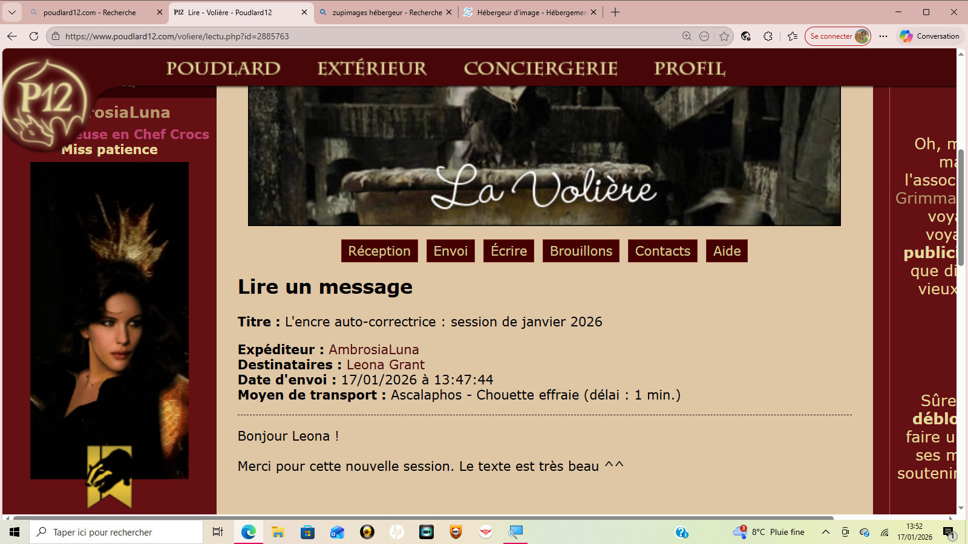
Task: View site information lock icon
Action: coord(56,36)
